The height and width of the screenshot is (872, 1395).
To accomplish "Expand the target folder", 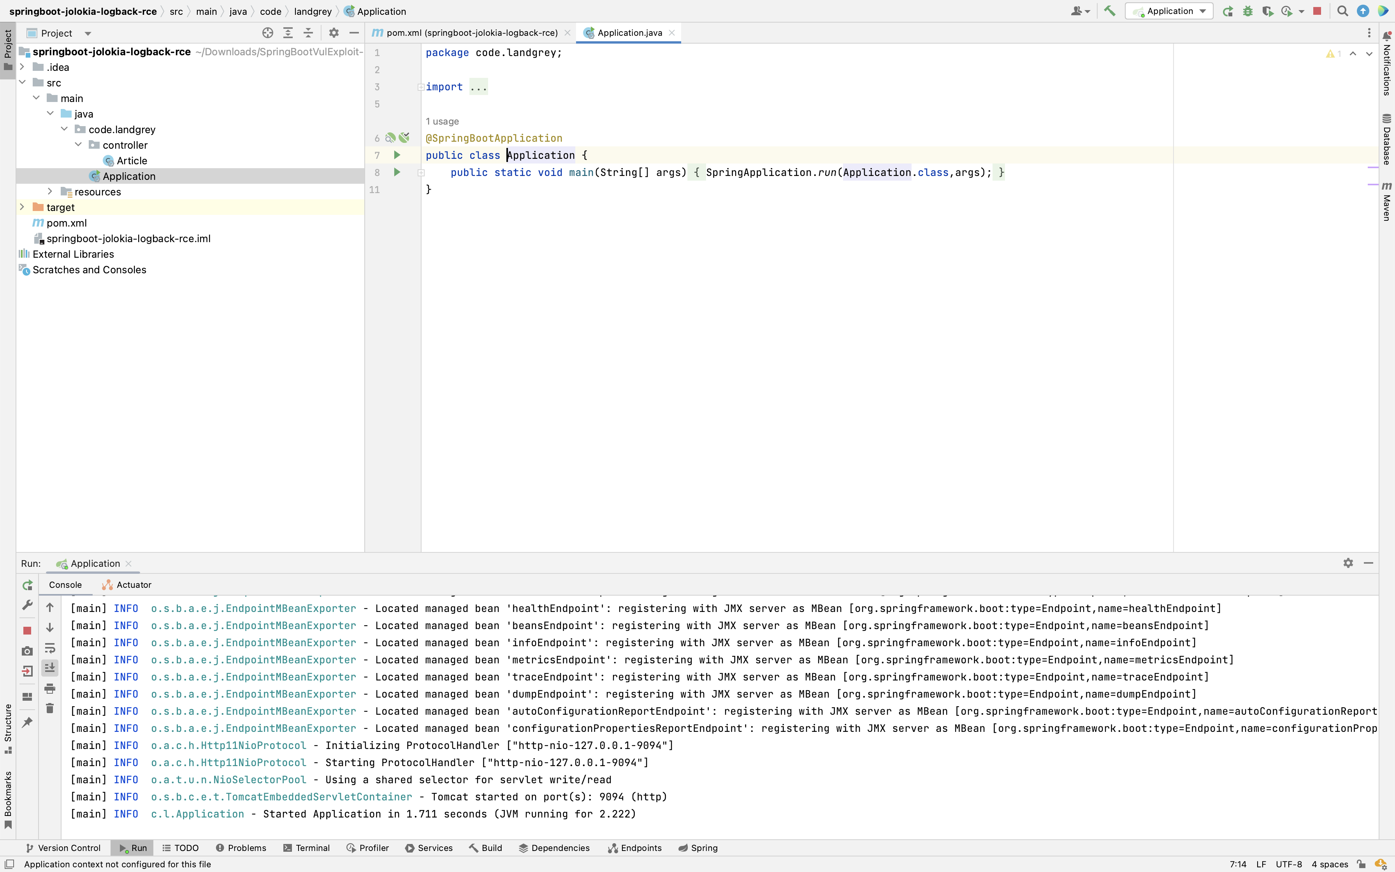I will (x=22, y=207).
